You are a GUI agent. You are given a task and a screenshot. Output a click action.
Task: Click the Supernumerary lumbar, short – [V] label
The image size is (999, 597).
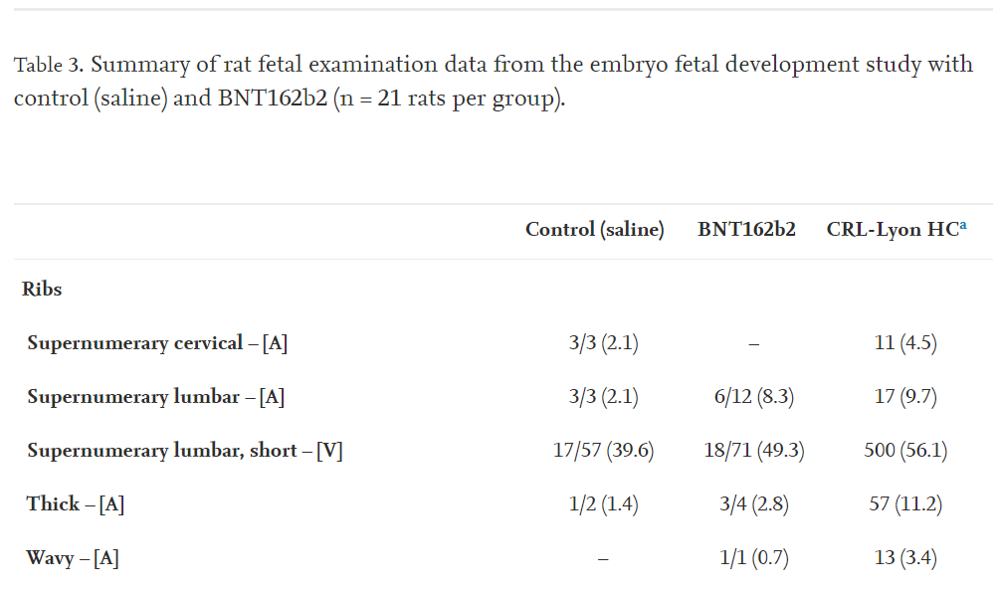pyautogui.click(x=184, y=451)
